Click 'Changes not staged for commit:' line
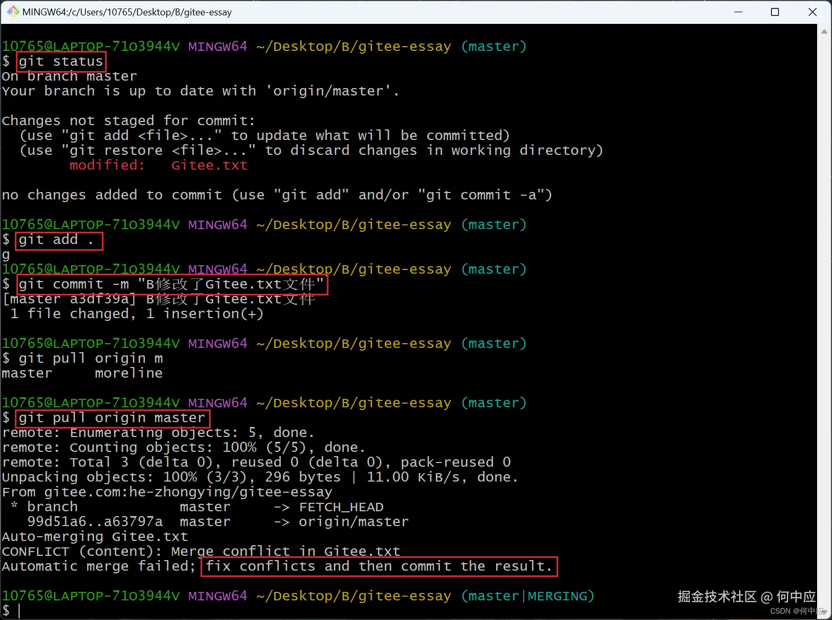This screenshot has height=620, width=832. click(x=128, y=121)
